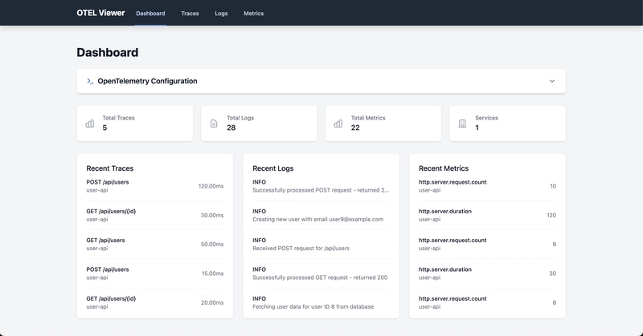Go to the Metrics tab
This screenshot has height=336, width=643.
point(253,14)
